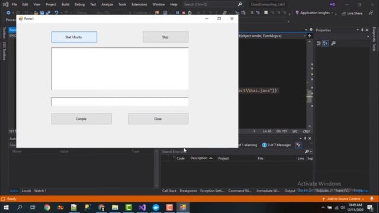The image size is (379, 213).
Task: Sort by the Description column header
Action: [x=201, y=158]
